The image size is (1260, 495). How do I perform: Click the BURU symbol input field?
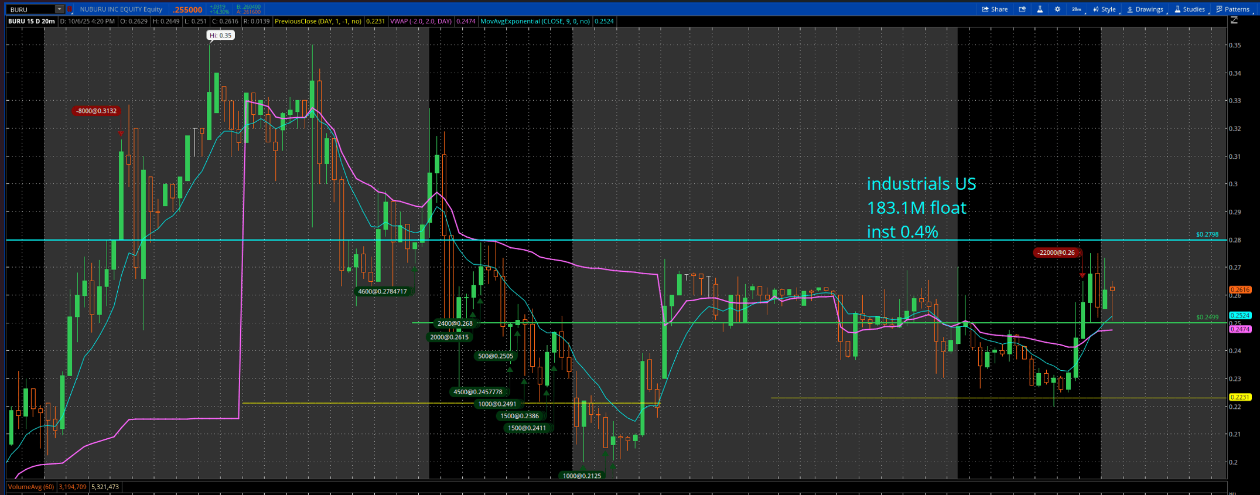[x=32, y=9]
